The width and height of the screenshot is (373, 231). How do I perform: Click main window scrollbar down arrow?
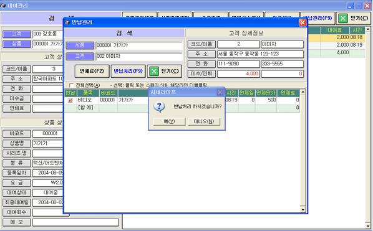tap(368, 226)
